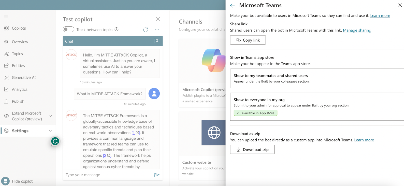The height and width of the screenshot is (186, 407).
Task: Click the Available in App store badge
Action: coord(255,113)
